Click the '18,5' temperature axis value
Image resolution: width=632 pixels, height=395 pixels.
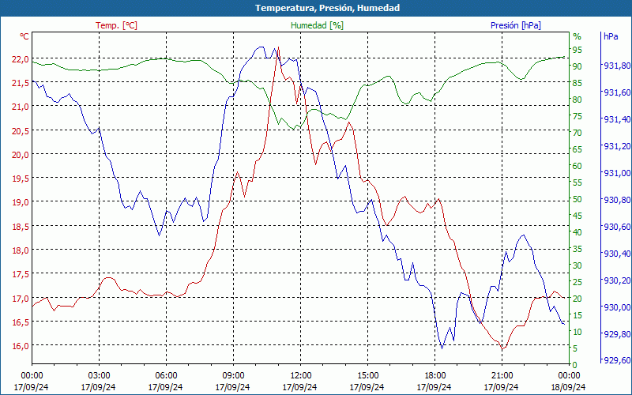click(21, 226)
